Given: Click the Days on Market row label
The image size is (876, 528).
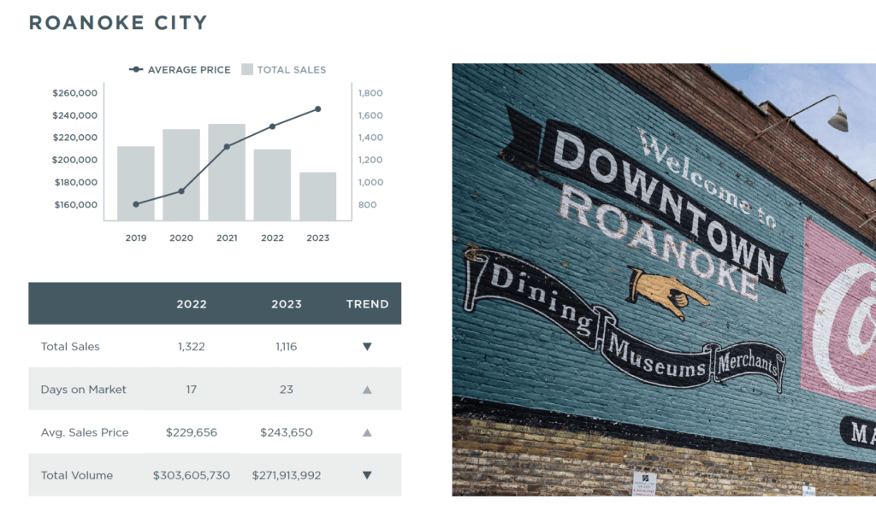Looking at the screenshot, I should click(x=84, y=390).
